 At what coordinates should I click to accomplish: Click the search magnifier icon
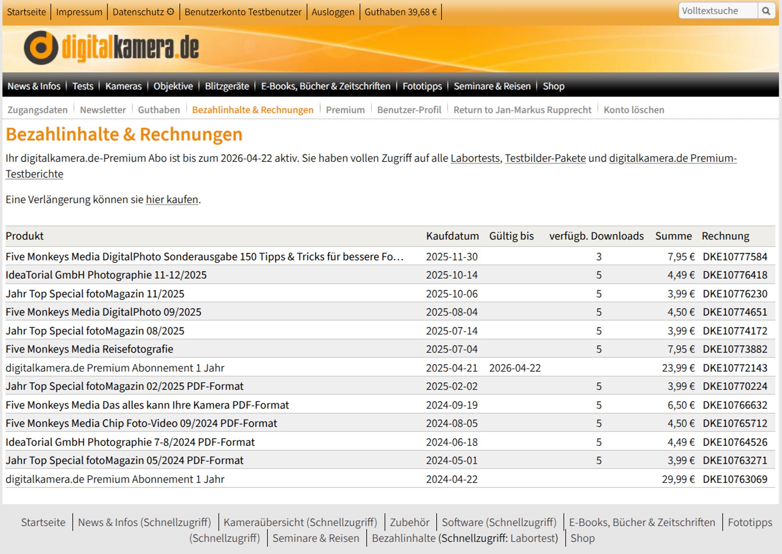pyautogui.click(x=766, y=11)
